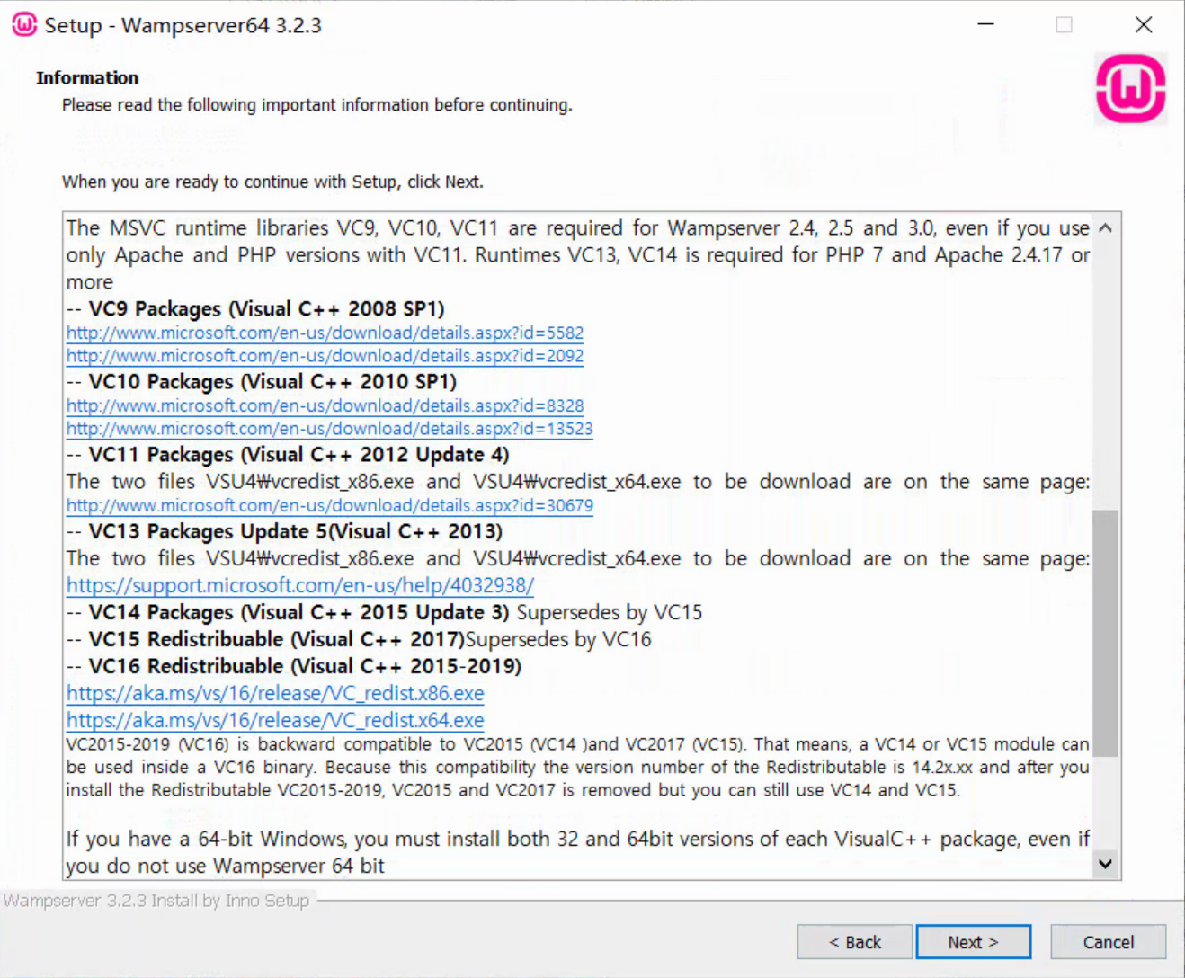Image resolution: width=1185 pixels, height=978 pixels.
Task: Click the 'VC16 Redistribuable (Visual C++ 2015-2019)' heading
Action: click(305, 666)
